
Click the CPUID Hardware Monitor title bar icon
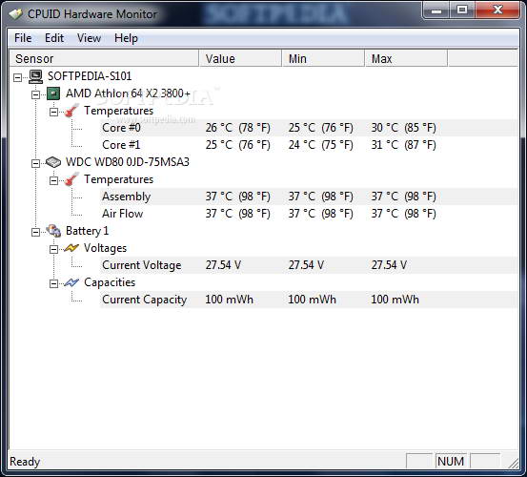pos(15,13)
